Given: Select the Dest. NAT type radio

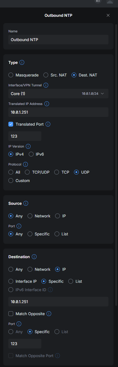Looking at the screenshot, I should point(74,75).
